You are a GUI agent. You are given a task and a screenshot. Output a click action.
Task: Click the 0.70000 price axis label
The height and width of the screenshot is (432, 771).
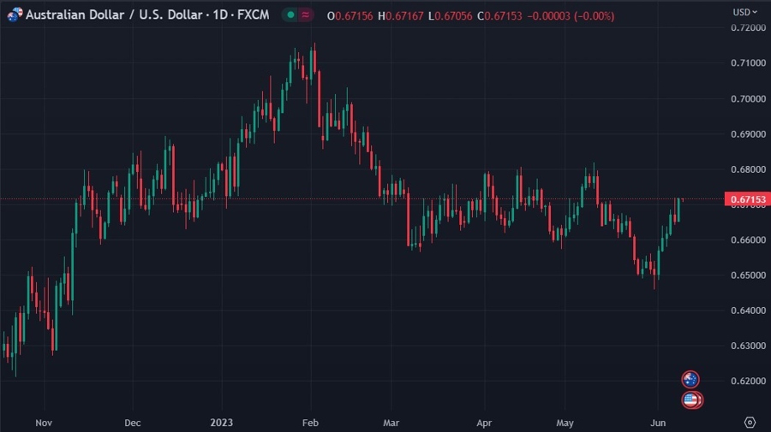(748, 98)
